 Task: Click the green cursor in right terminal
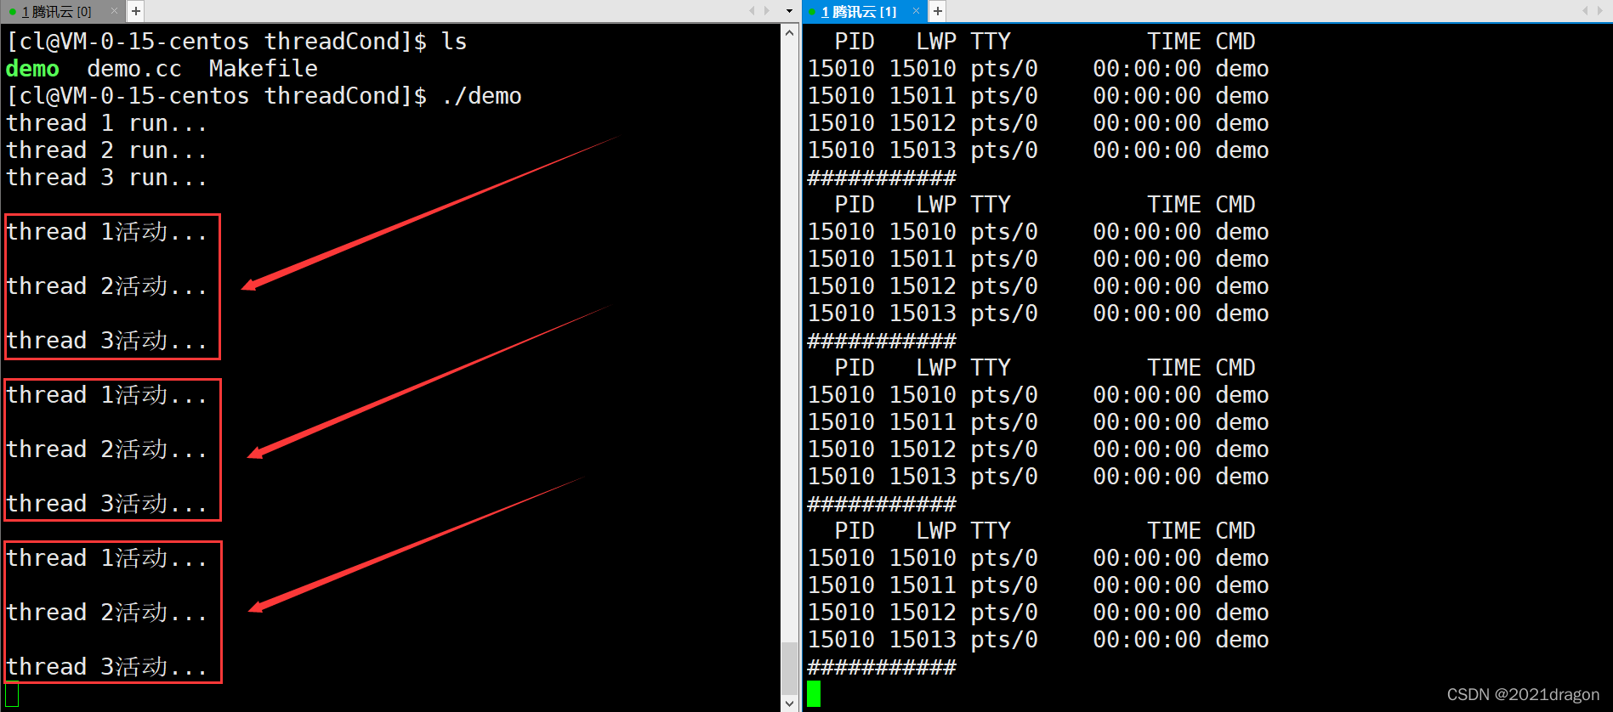(x=814, y=694)
